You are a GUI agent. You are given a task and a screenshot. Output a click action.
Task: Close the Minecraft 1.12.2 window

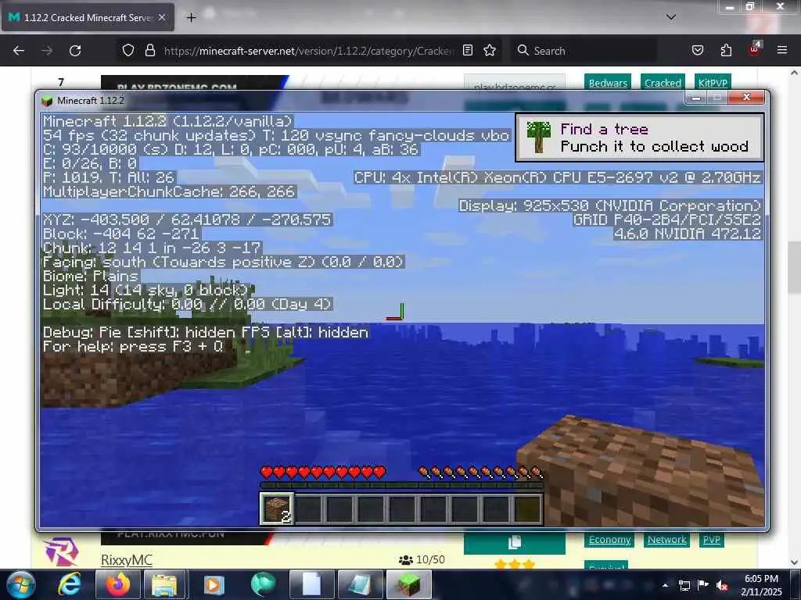click(x=746, y=97)
